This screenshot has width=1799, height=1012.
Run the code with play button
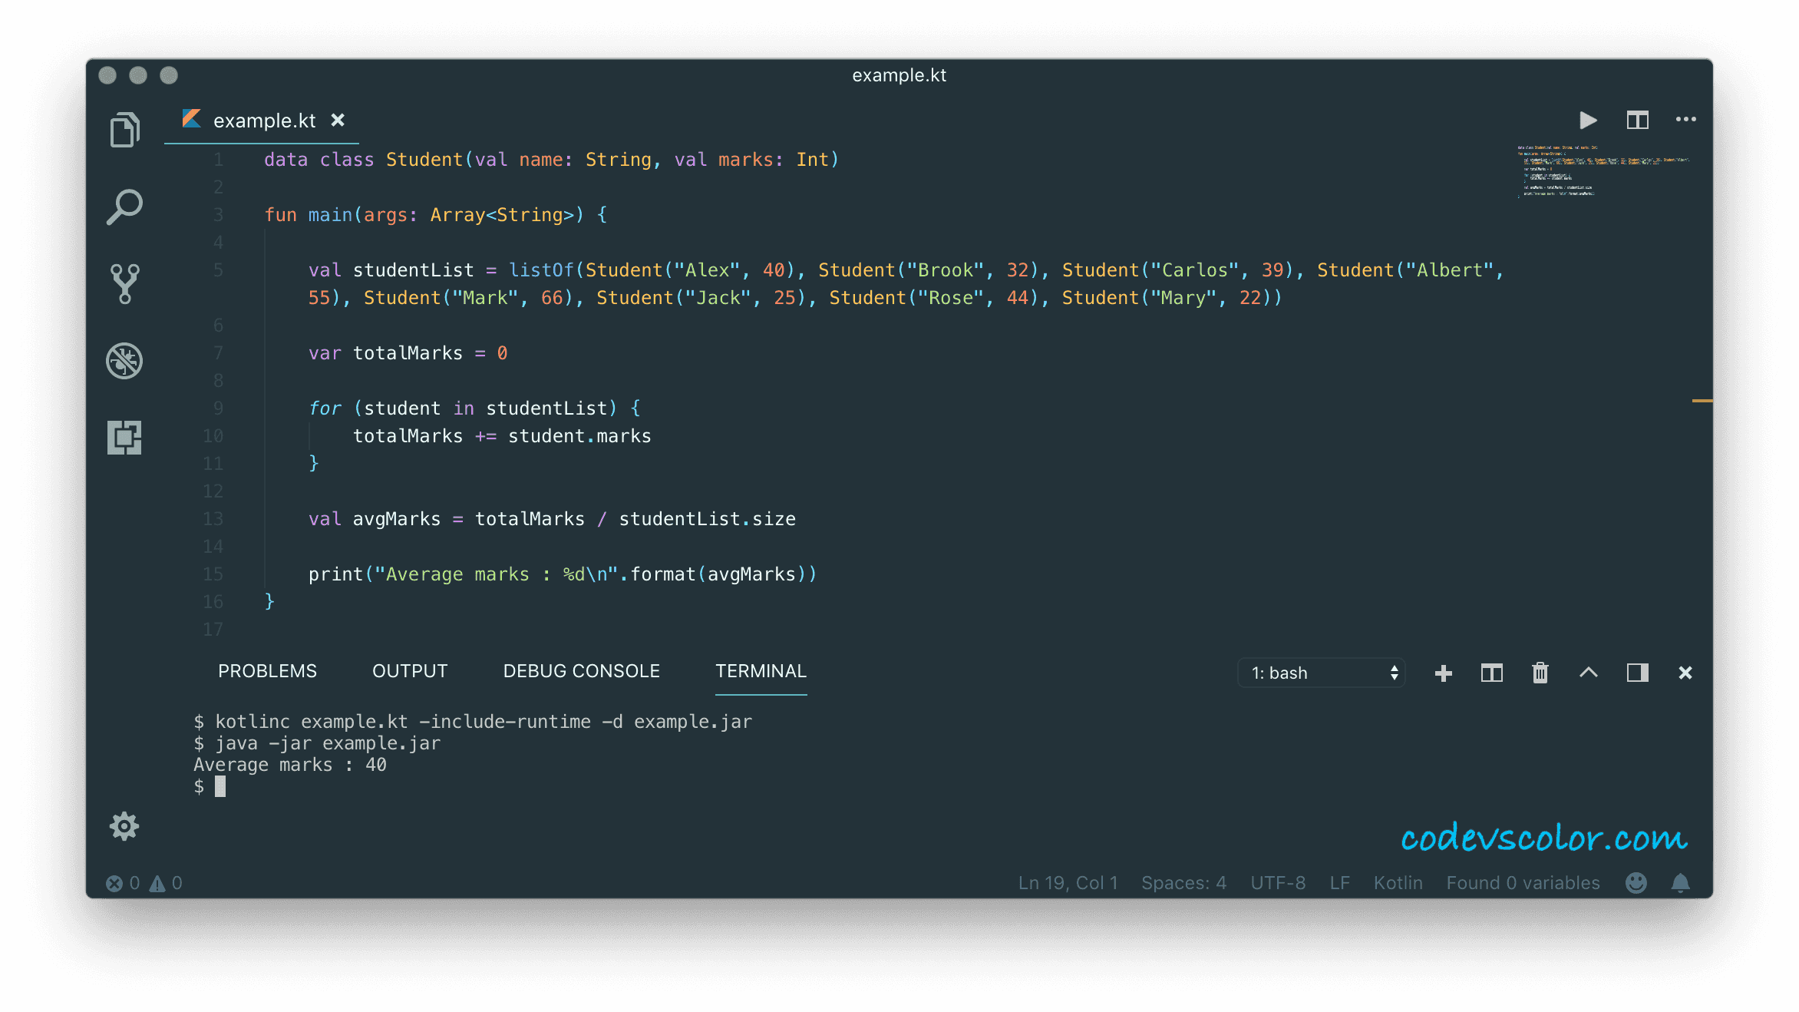tap(1588, 120)
